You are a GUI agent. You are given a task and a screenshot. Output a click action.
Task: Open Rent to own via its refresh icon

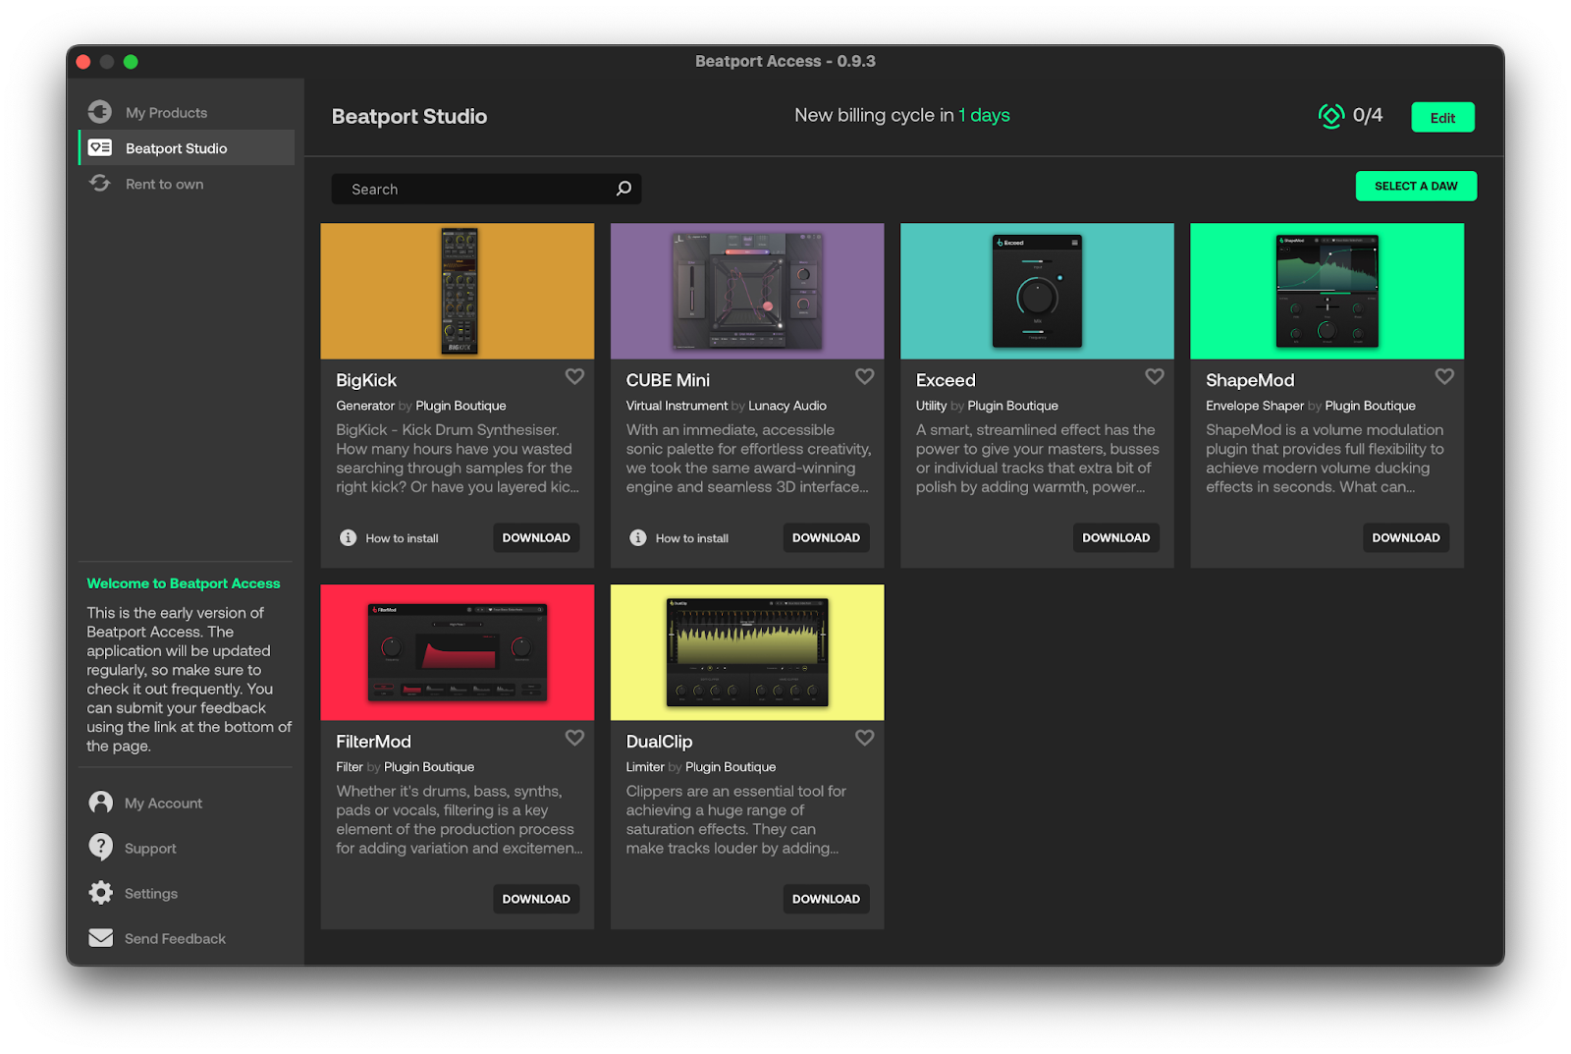click(99, 183)
